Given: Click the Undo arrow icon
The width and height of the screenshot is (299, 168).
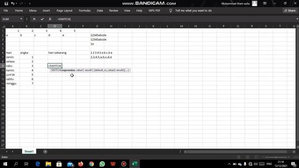Looking at the screenshot, I should pos(13,3).
